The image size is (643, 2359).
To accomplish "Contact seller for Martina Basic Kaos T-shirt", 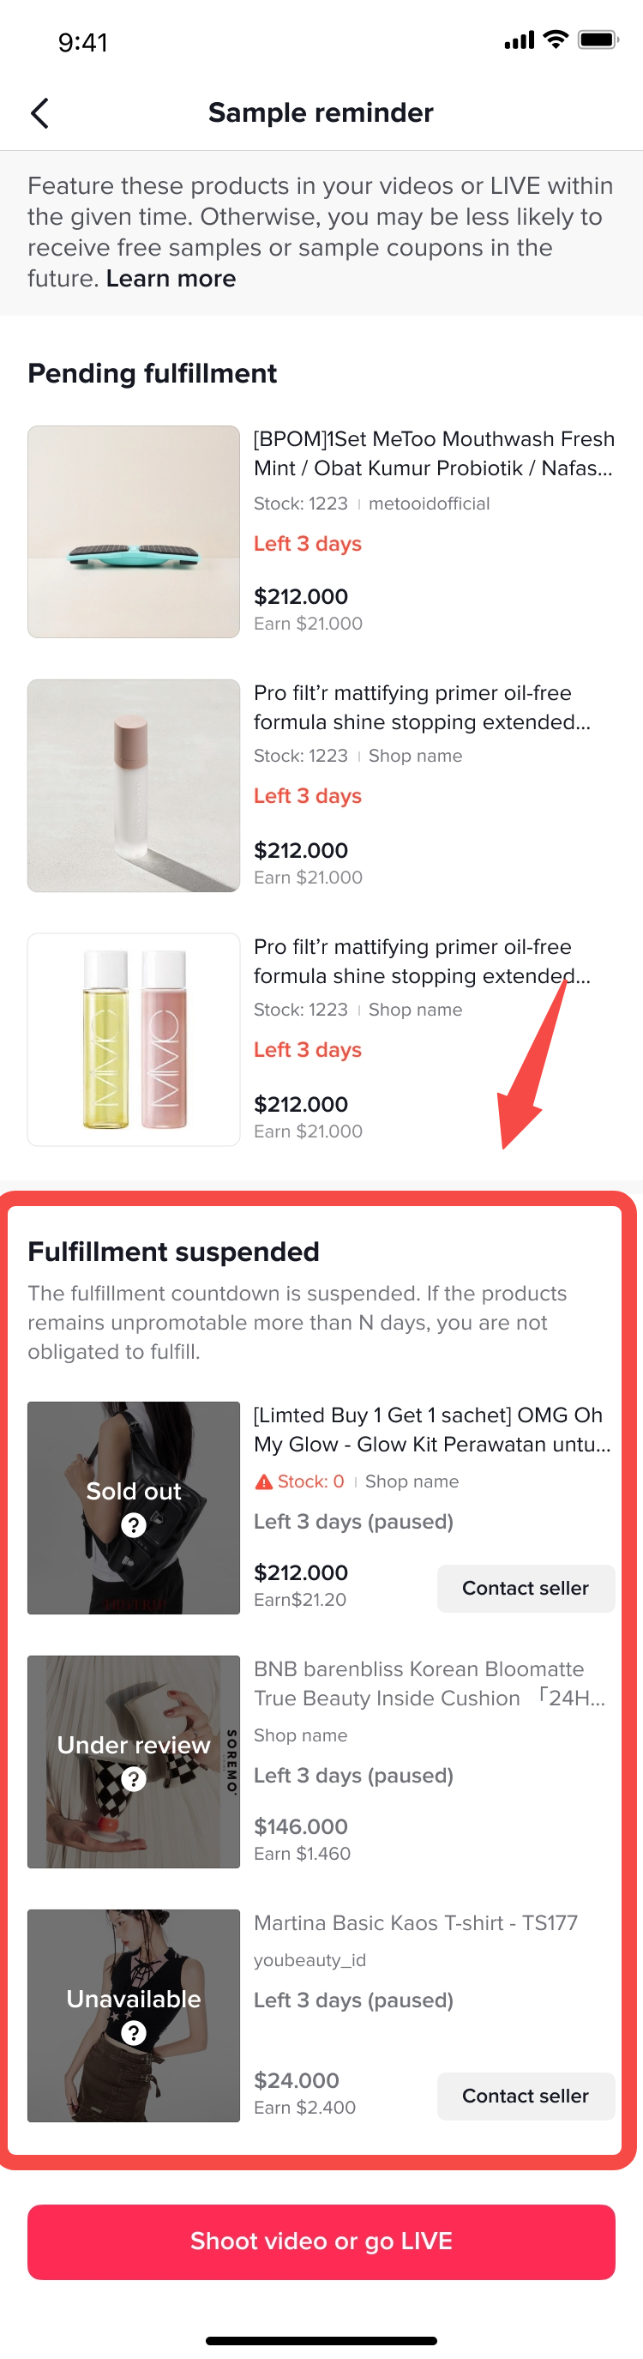I will point(525,2096).
